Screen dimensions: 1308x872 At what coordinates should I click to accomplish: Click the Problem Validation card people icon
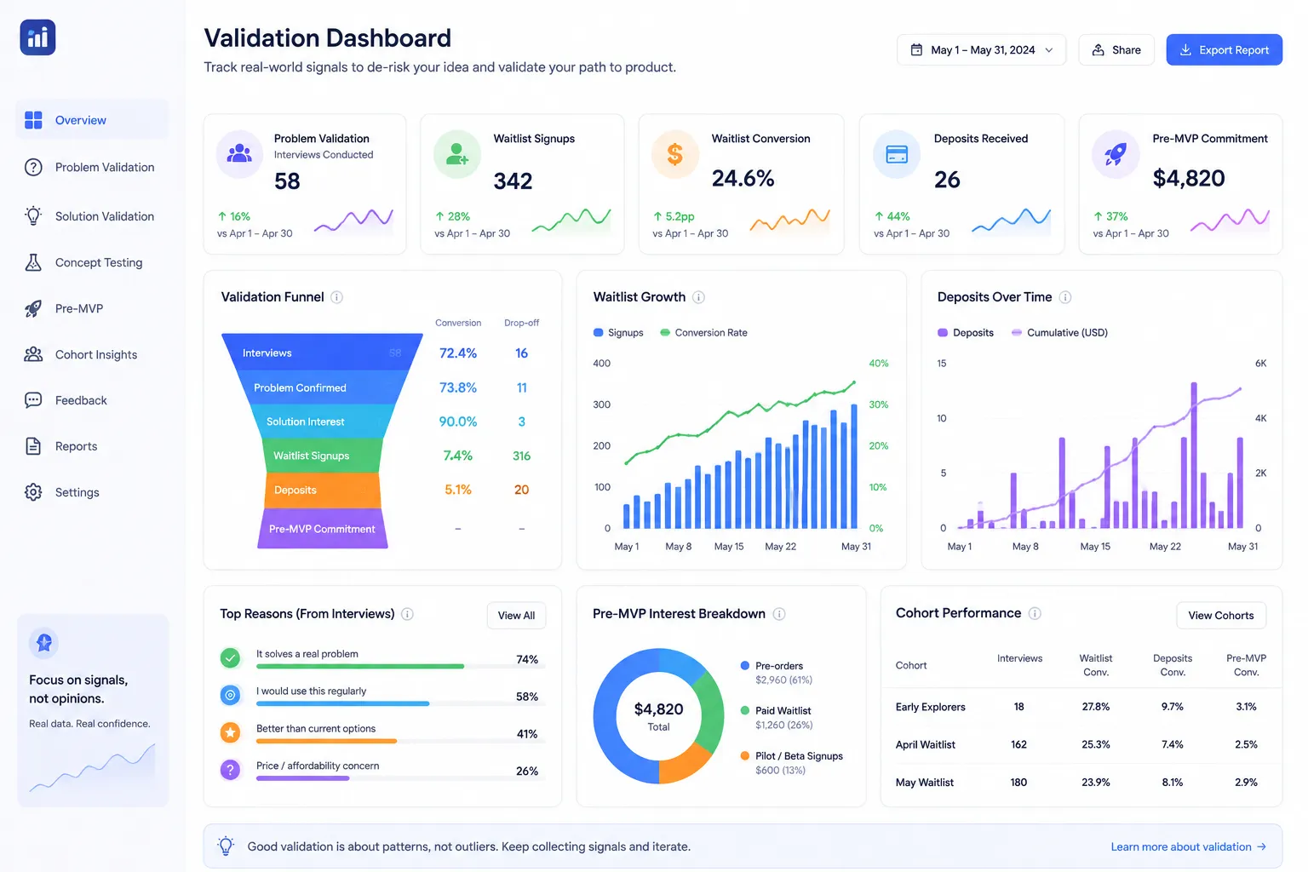239,154
